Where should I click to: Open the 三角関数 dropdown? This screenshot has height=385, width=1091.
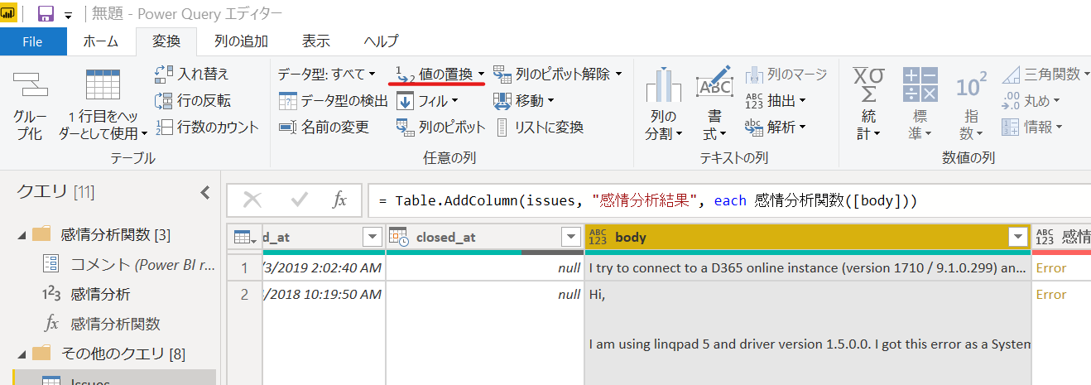pyautogui.click(x=1045, y=75)
